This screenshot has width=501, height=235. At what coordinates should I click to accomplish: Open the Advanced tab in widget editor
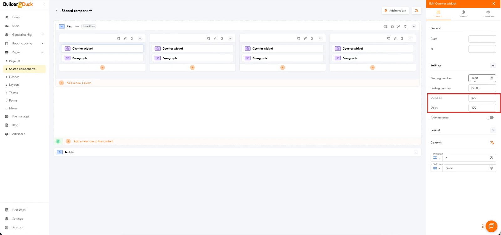pyautogui.click(x=488, y=14)
